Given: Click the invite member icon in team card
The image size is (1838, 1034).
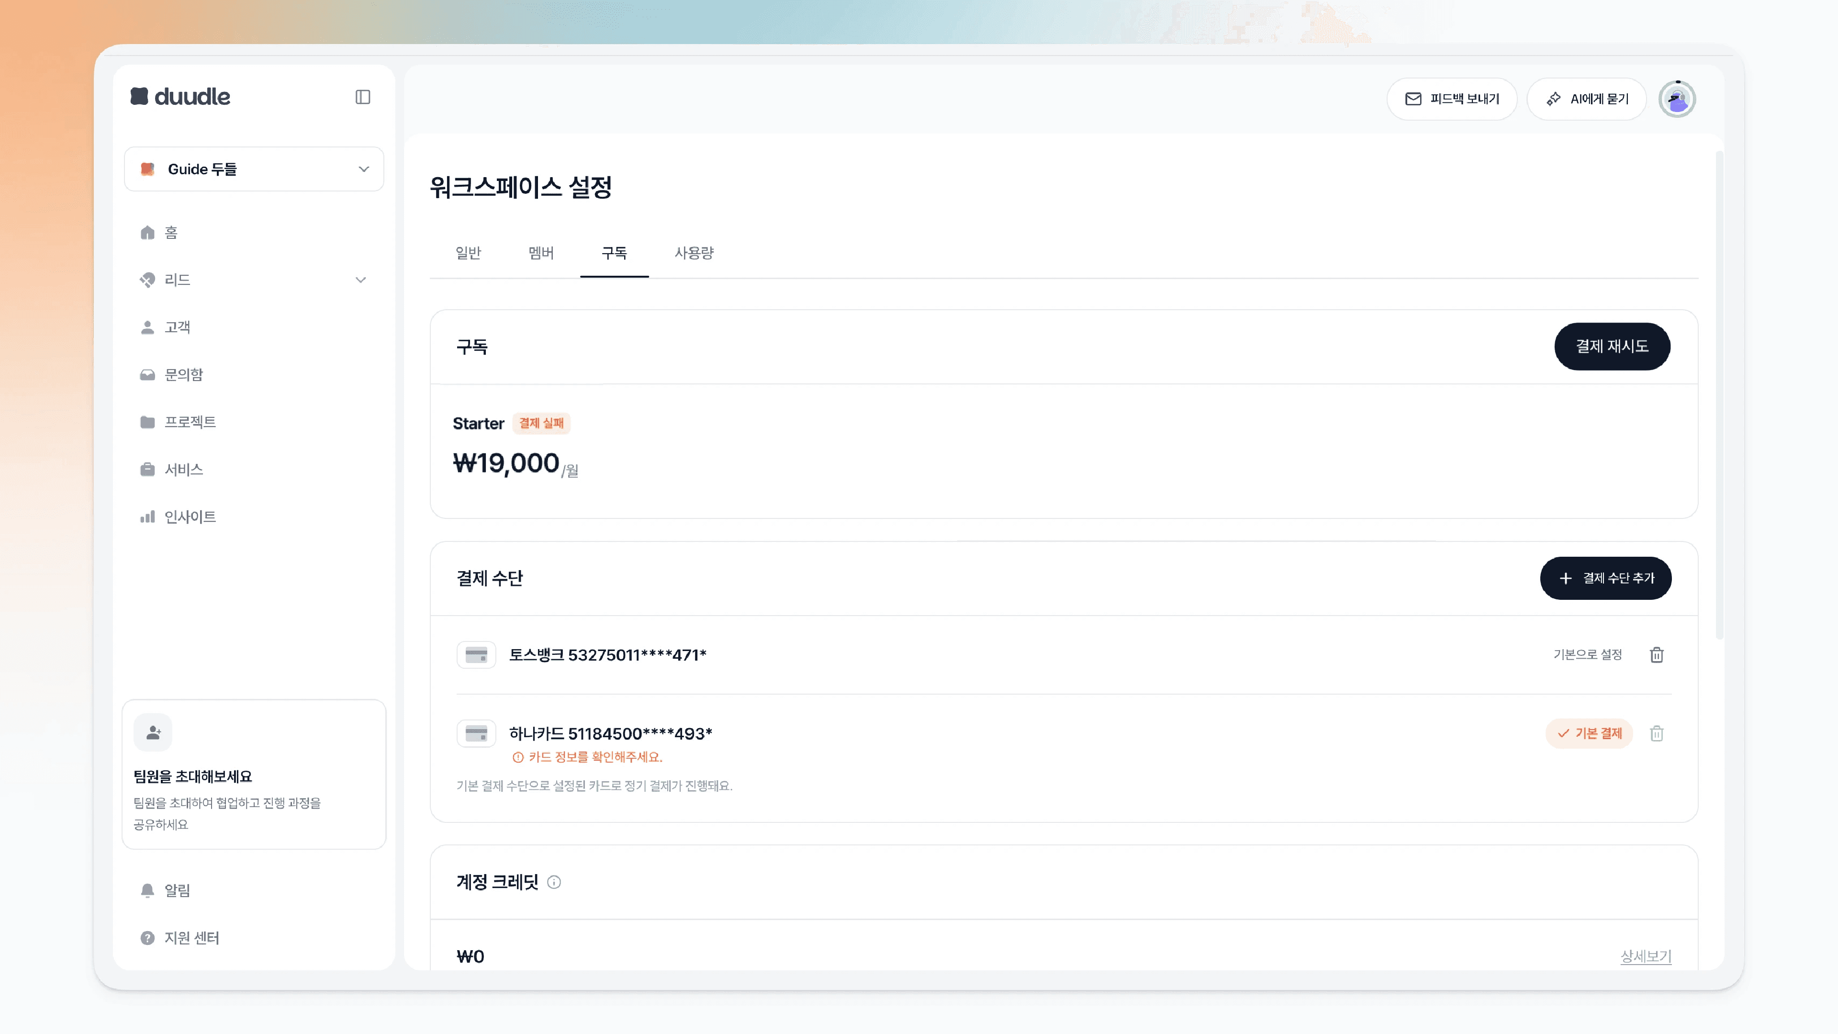Looking at the screenshot, I should point(153,733).
